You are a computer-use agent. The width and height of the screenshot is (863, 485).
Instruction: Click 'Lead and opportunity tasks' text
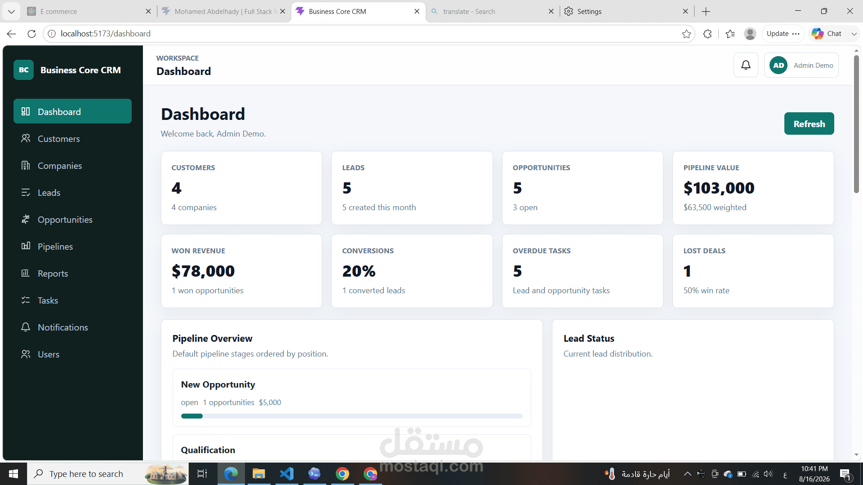[561, 291]
